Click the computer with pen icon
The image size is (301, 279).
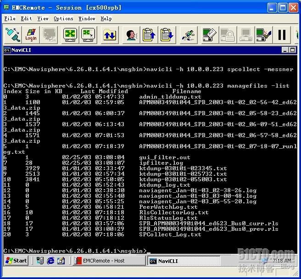point(263,35)
